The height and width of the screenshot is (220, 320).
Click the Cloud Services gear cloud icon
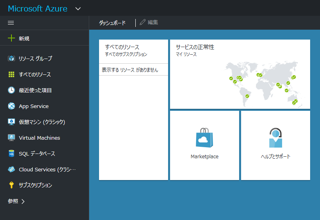tap(11, 169)
